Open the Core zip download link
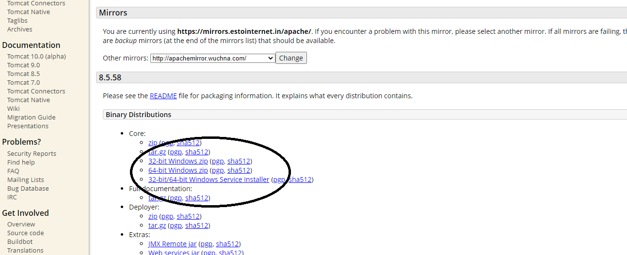Viewport: 627px width, 255px height. tap(153, 143)
